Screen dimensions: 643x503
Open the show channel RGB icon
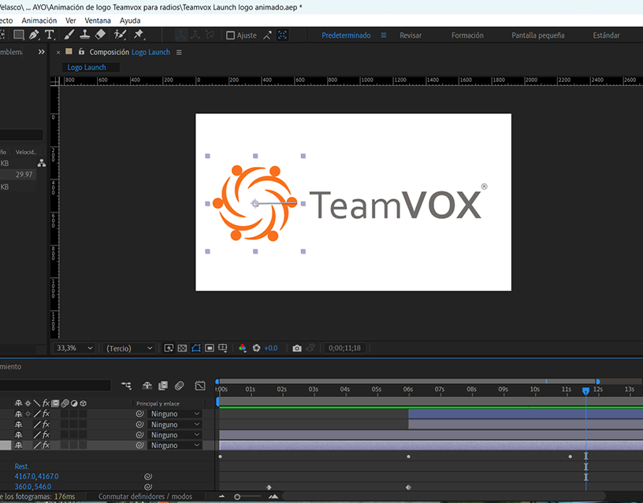(243, 348)
